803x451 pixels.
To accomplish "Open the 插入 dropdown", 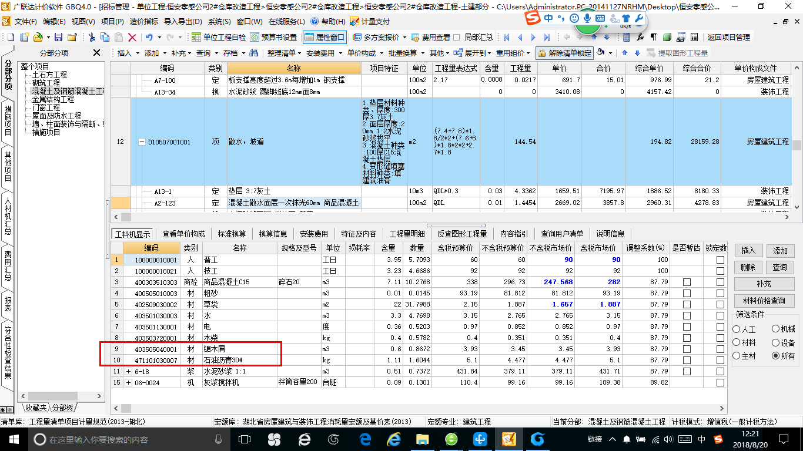I will point(129,53).
